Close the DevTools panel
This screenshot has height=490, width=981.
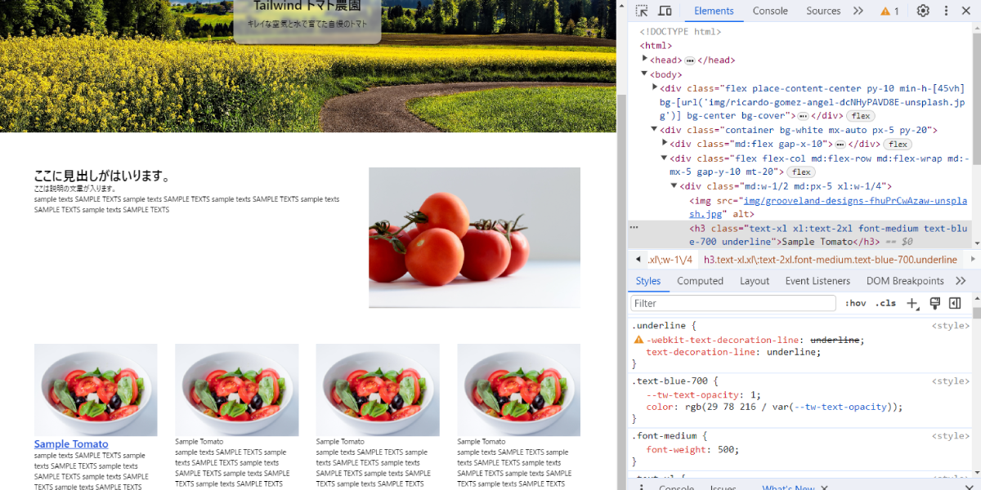tap(968, 11)
